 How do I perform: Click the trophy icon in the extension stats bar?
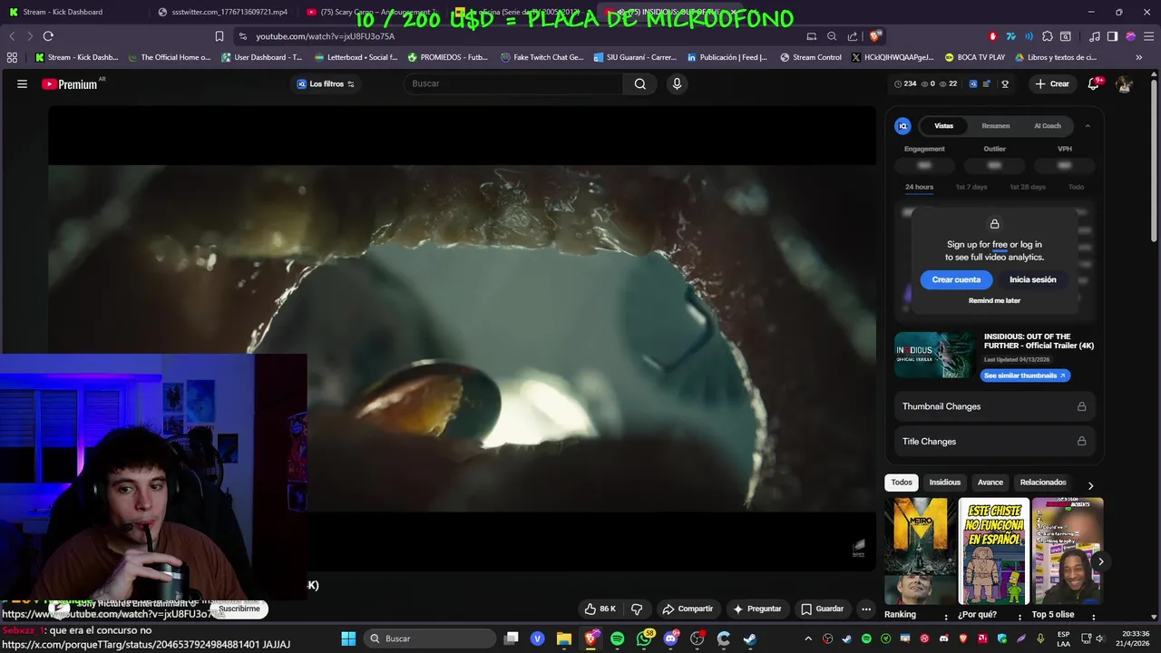[x=1005, y=83]
